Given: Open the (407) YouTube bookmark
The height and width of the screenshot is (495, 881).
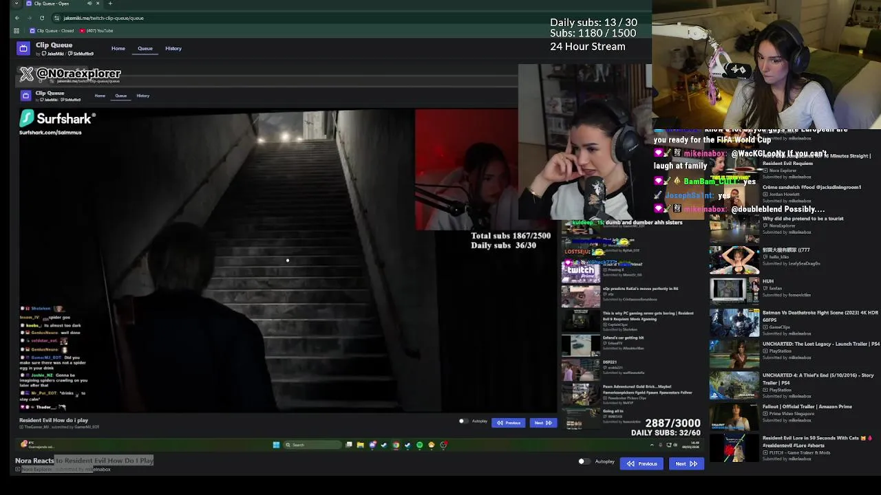Looking at the screenshot, I should click(96, 31).
